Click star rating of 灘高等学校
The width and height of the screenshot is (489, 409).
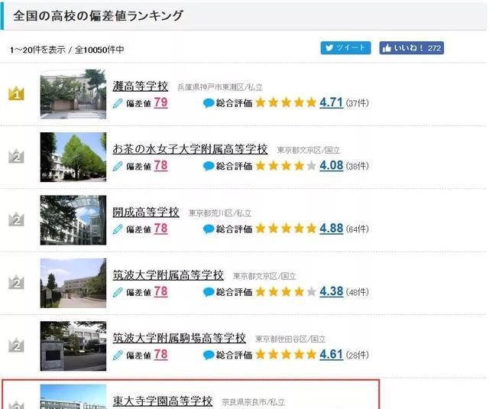point(286,102)
